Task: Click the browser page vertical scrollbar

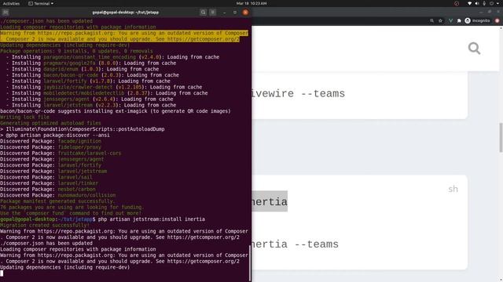Action: pyautogui.click(x=501, y=138)
